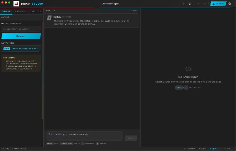
Task: Click the Ready status indicator
Action: click(x=5, y=149)
